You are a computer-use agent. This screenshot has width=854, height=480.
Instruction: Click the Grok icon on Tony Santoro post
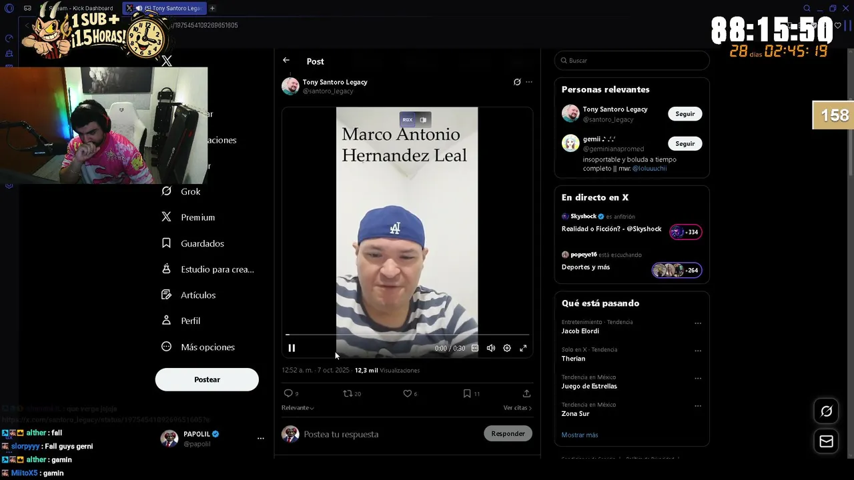517,82
